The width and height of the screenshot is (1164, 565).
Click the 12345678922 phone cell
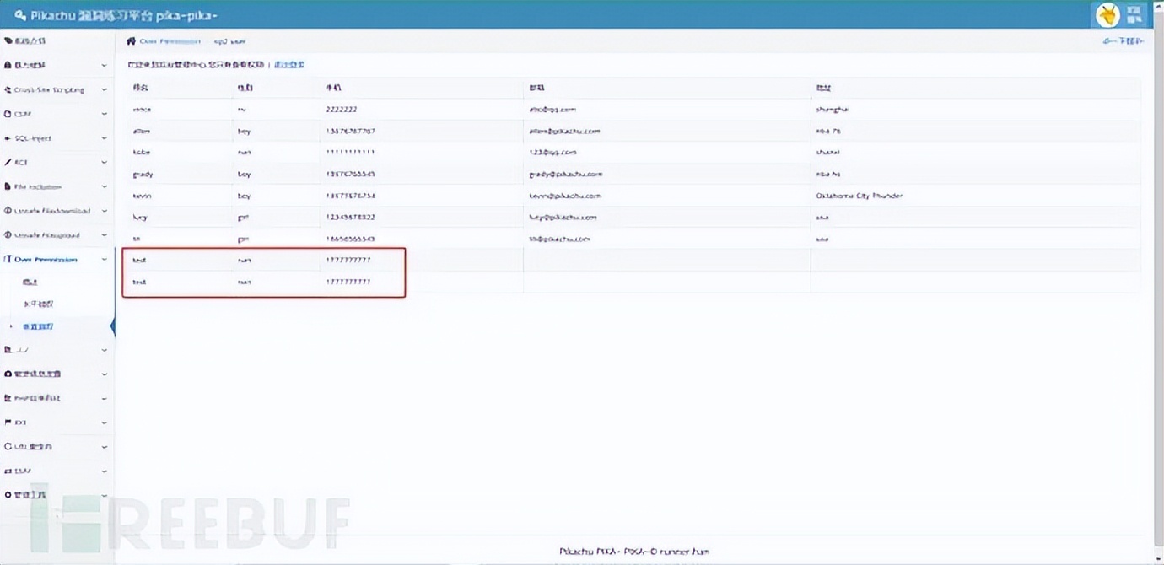coord(351,217)
